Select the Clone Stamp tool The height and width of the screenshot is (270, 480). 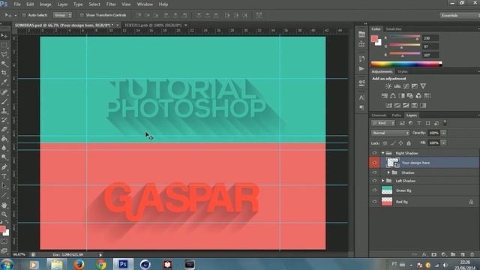coord(4,111)
